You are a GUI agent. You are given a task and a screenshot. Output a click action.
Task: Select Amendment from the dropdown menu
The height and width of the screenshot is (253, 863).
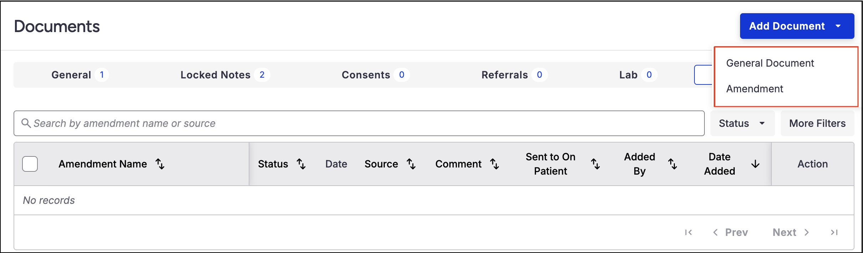(x=755, y=89)
